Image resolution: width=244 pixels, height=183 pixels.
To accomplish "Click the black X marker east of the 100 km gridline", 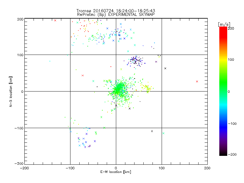I will 165,68.
